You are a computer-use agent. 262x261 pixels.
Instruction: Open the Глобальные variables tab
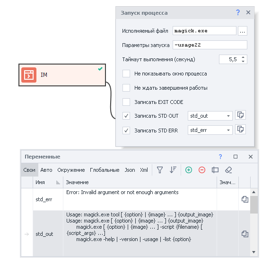tap(105, 170)
